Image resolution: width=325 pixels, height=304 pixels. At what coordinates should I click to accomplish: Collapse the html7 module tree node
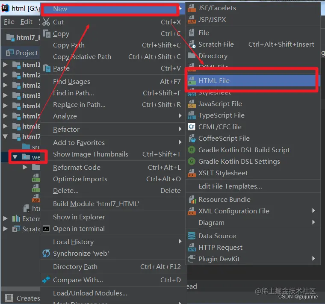[x=5, y=136]
